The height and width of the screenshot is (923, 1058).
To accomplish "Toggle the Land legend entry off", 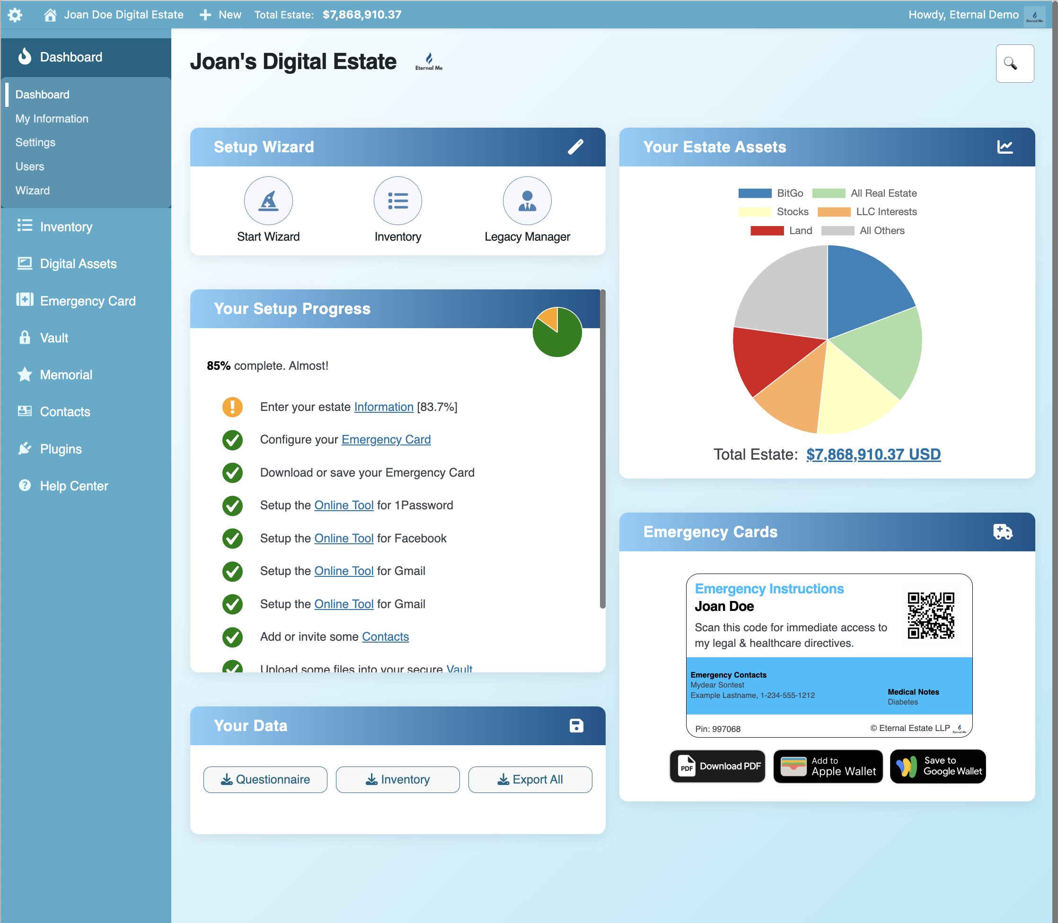I will (x=781, y=231).
